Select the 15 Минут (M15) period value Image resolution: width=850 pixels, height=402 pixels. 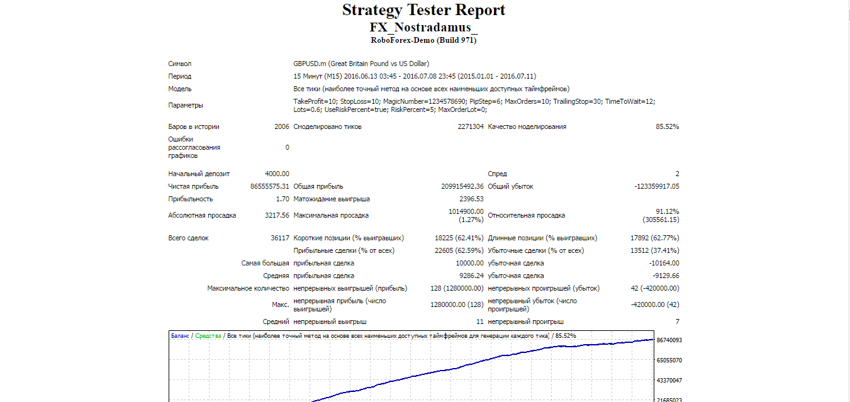click(415, 76)
